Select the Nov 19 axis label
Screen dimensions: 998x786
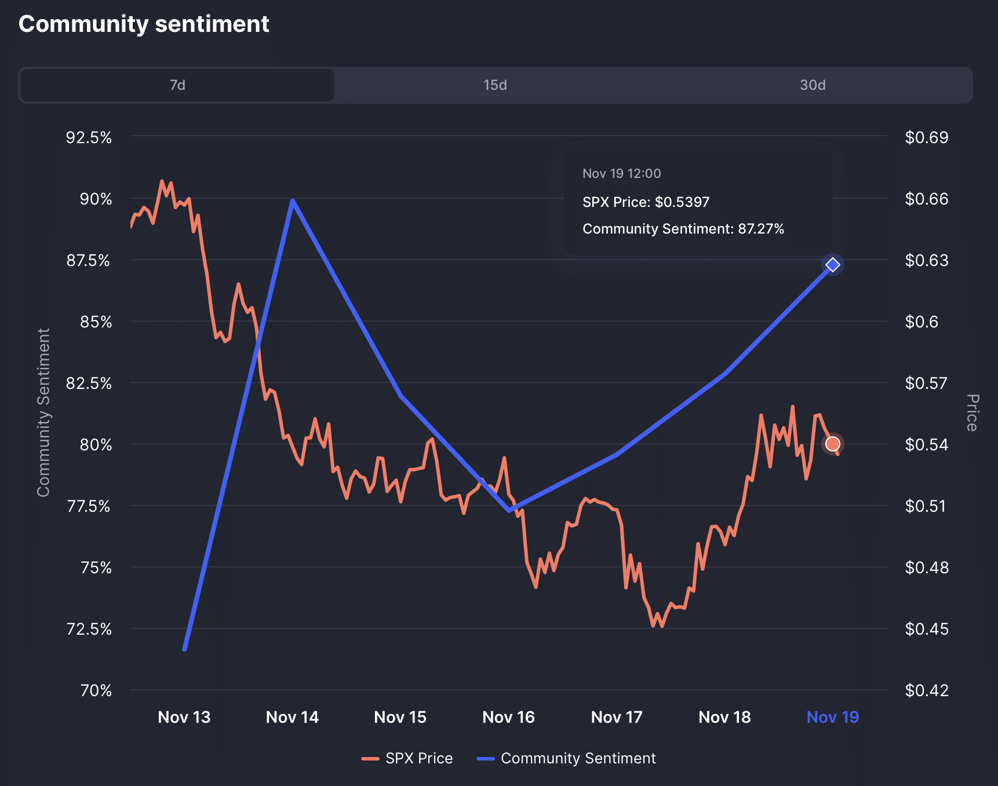833,717
